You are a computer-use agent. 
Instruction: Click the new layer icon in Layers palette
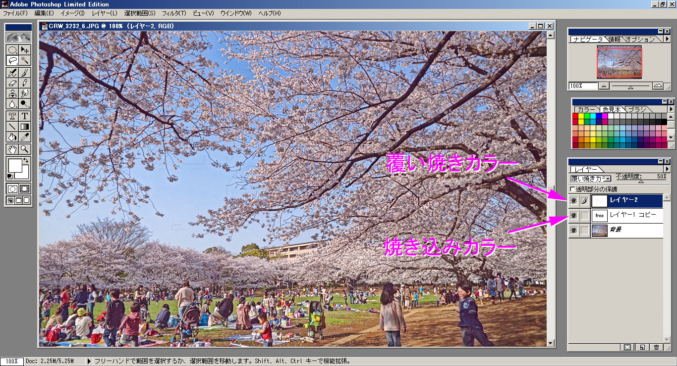(x=642, y=347)
